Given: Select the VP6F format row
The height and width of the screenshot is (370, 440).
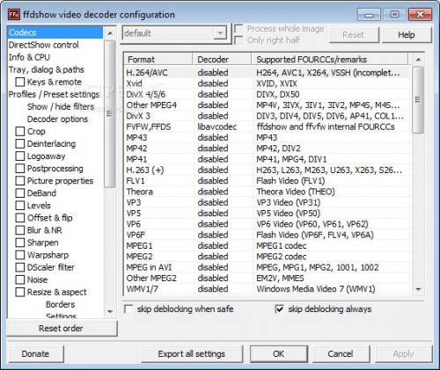Looking at the screenshot, I should click(267, 235).
